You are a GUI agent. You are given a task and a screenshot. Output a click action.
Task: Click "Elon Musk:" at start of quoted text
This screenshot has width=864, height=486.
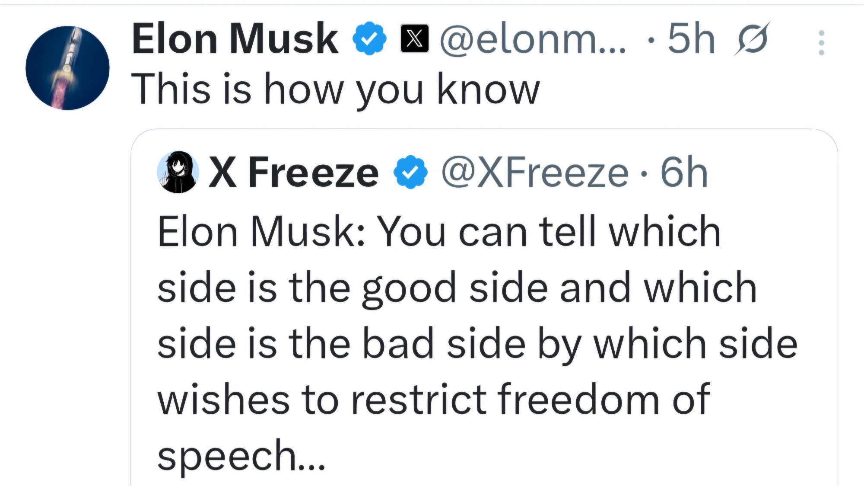262,232
